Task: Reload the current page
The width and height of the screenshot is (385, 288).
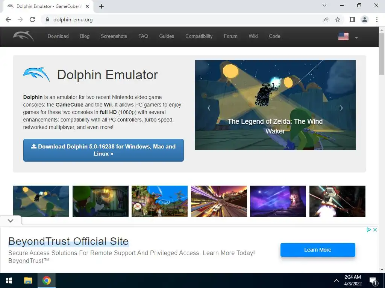Action: [32, 19]
